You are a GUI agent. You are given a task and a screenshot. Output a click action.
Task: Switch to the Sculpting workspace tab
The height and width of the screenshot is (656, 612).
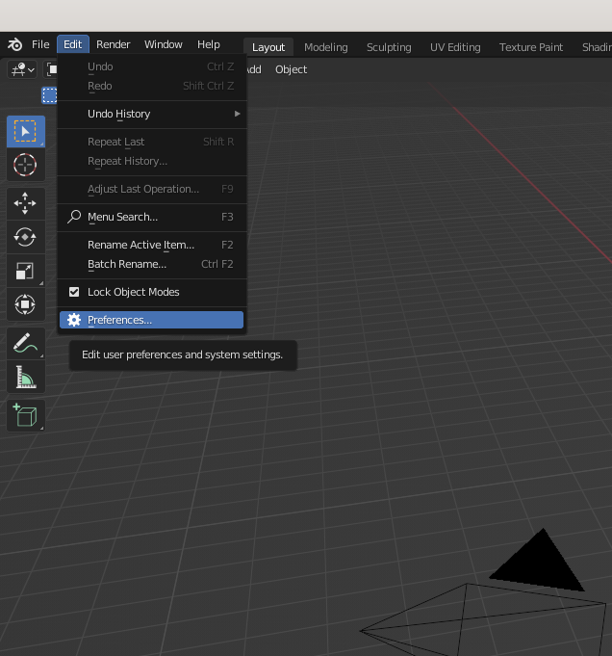389,47
